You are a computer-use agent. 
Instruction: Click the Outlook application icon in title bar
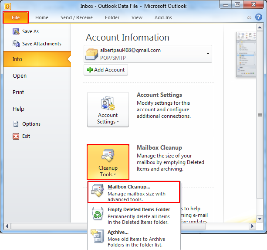tap(7, 7)
